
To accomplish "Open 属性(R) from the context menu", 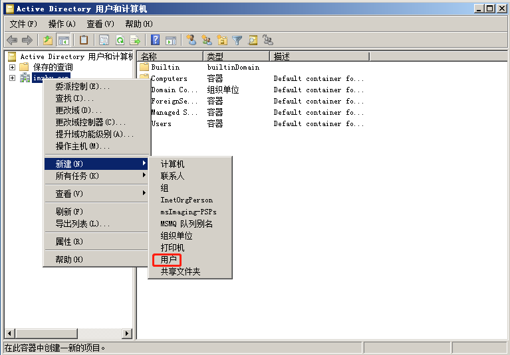I will point(96,242).
